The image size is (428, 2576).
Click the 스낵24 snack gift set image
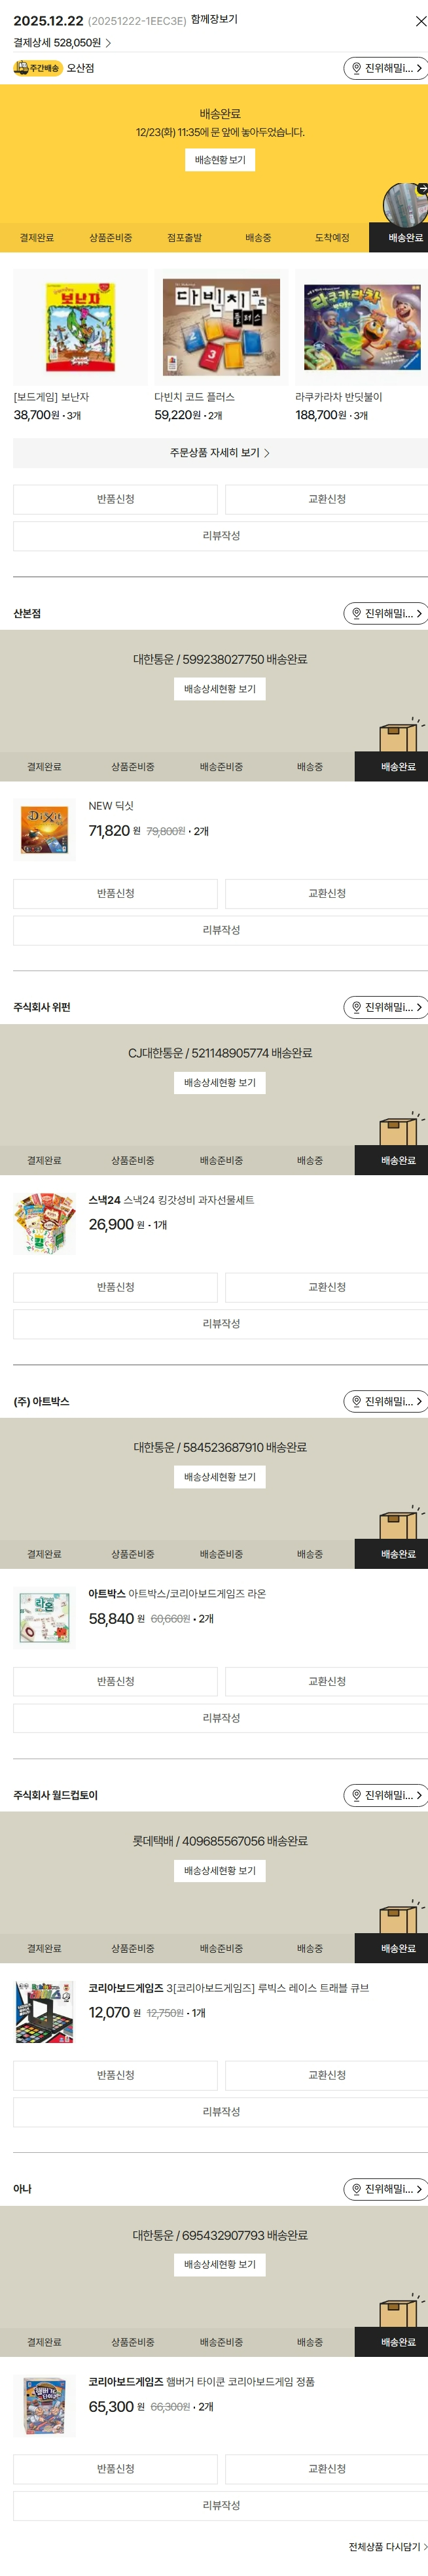pyautogui.click(x=45, y=1223)
